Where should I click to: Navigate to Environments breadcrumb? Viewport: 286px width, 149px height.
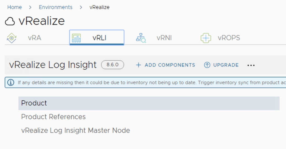(56, 7)
